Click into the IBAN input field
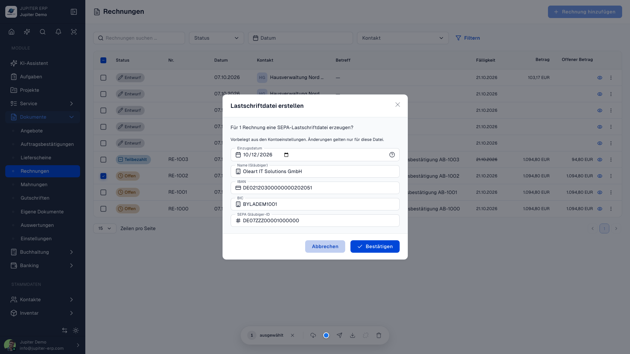This screenshot has width=630, height=354. pos(315,188)
